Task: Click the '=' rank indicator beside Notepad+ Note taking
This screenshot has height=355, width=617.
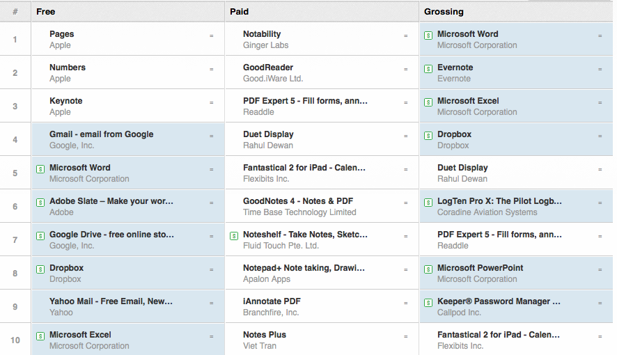Action: click(406, 269)
